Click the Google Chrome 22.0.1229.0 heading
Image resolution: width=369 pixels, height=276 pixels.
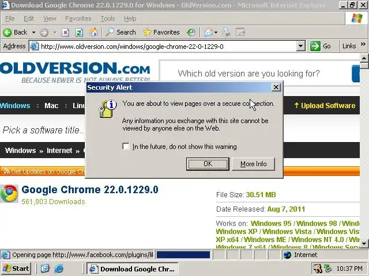90,190
